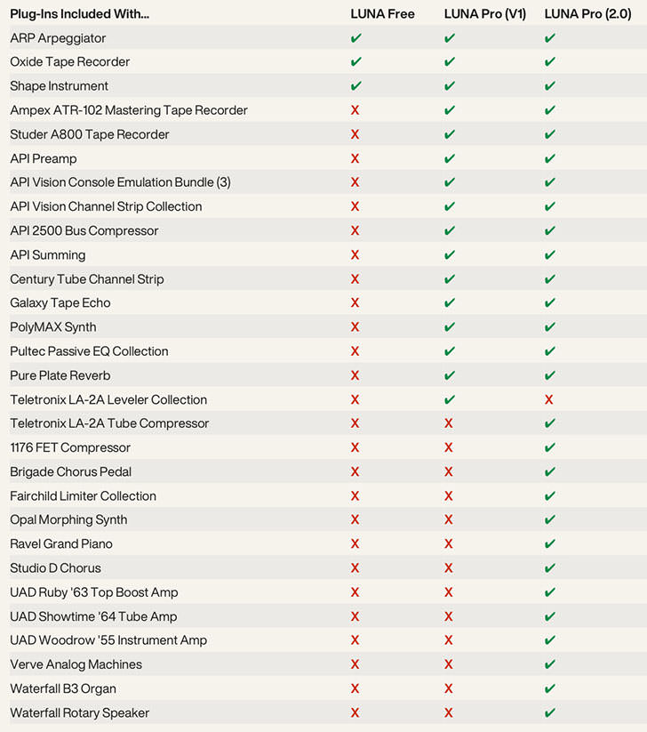
Task: Click the LUNA Pro (2.0) checkmark for Opal Morphing Synth
Action: pyautogui.click(x=549, y=520)
